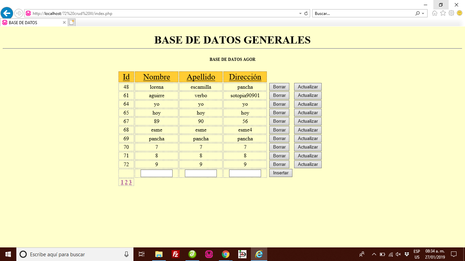Click the Id column header
This screenshot has height=261, width=465.
coord(126,77)
